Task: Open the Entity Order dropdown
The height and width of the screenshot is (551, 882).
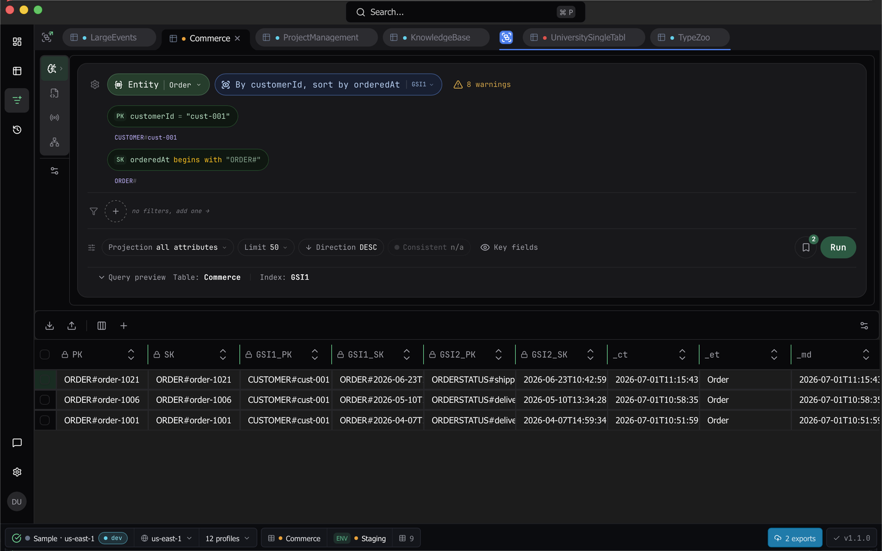Action: 159,84
